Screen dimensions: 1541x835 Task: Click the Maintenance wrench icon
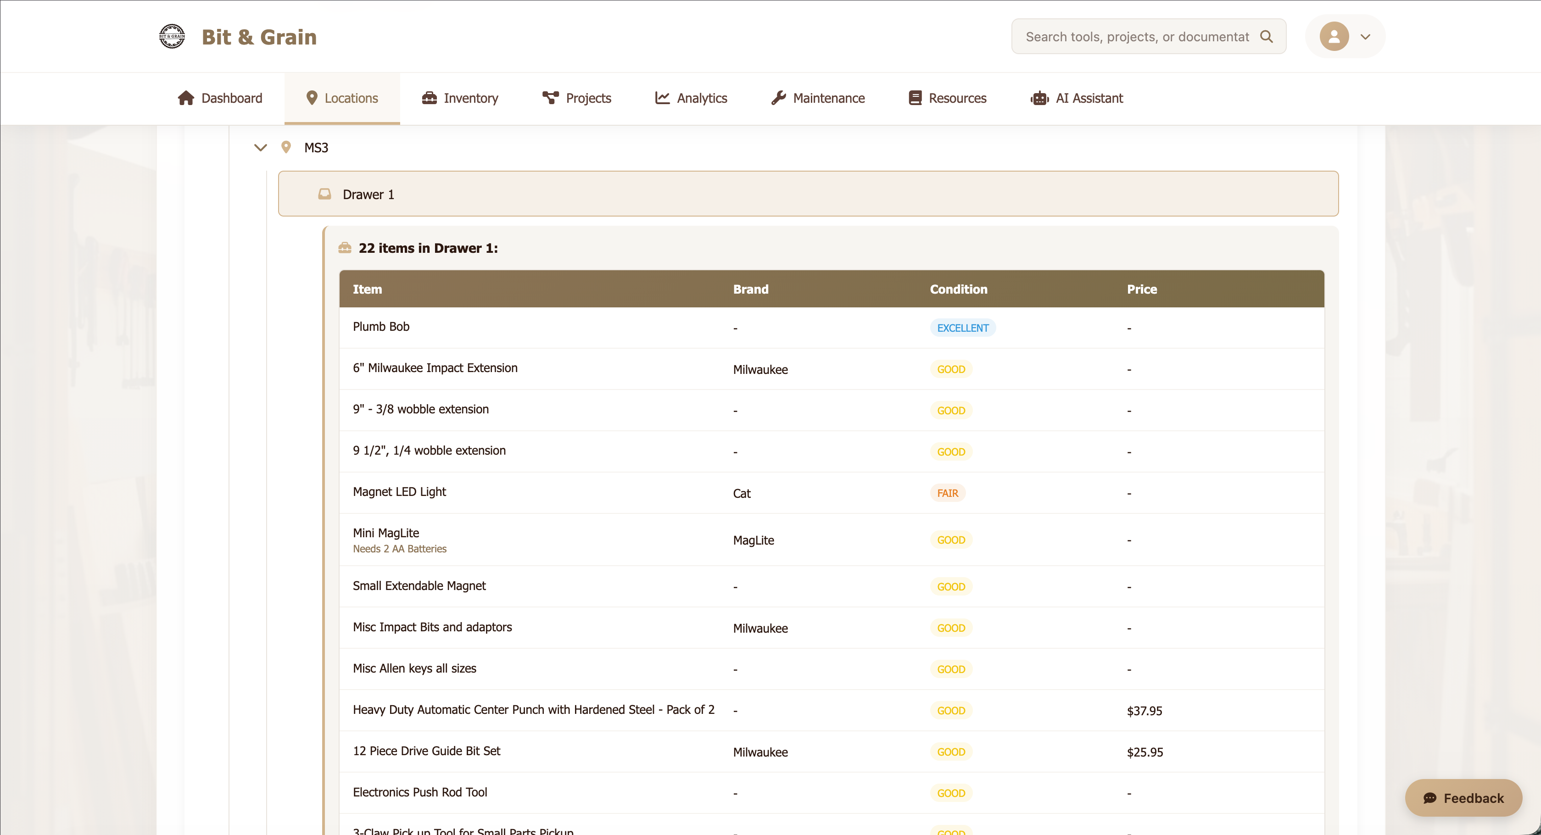coord(778,98)
